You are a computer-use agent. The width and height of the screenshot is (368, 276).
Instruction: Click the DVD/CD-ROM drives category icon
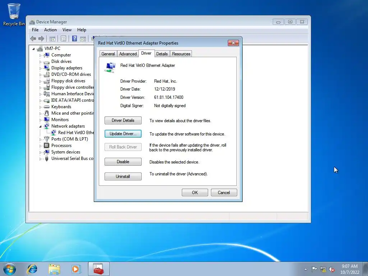[46, 74]
